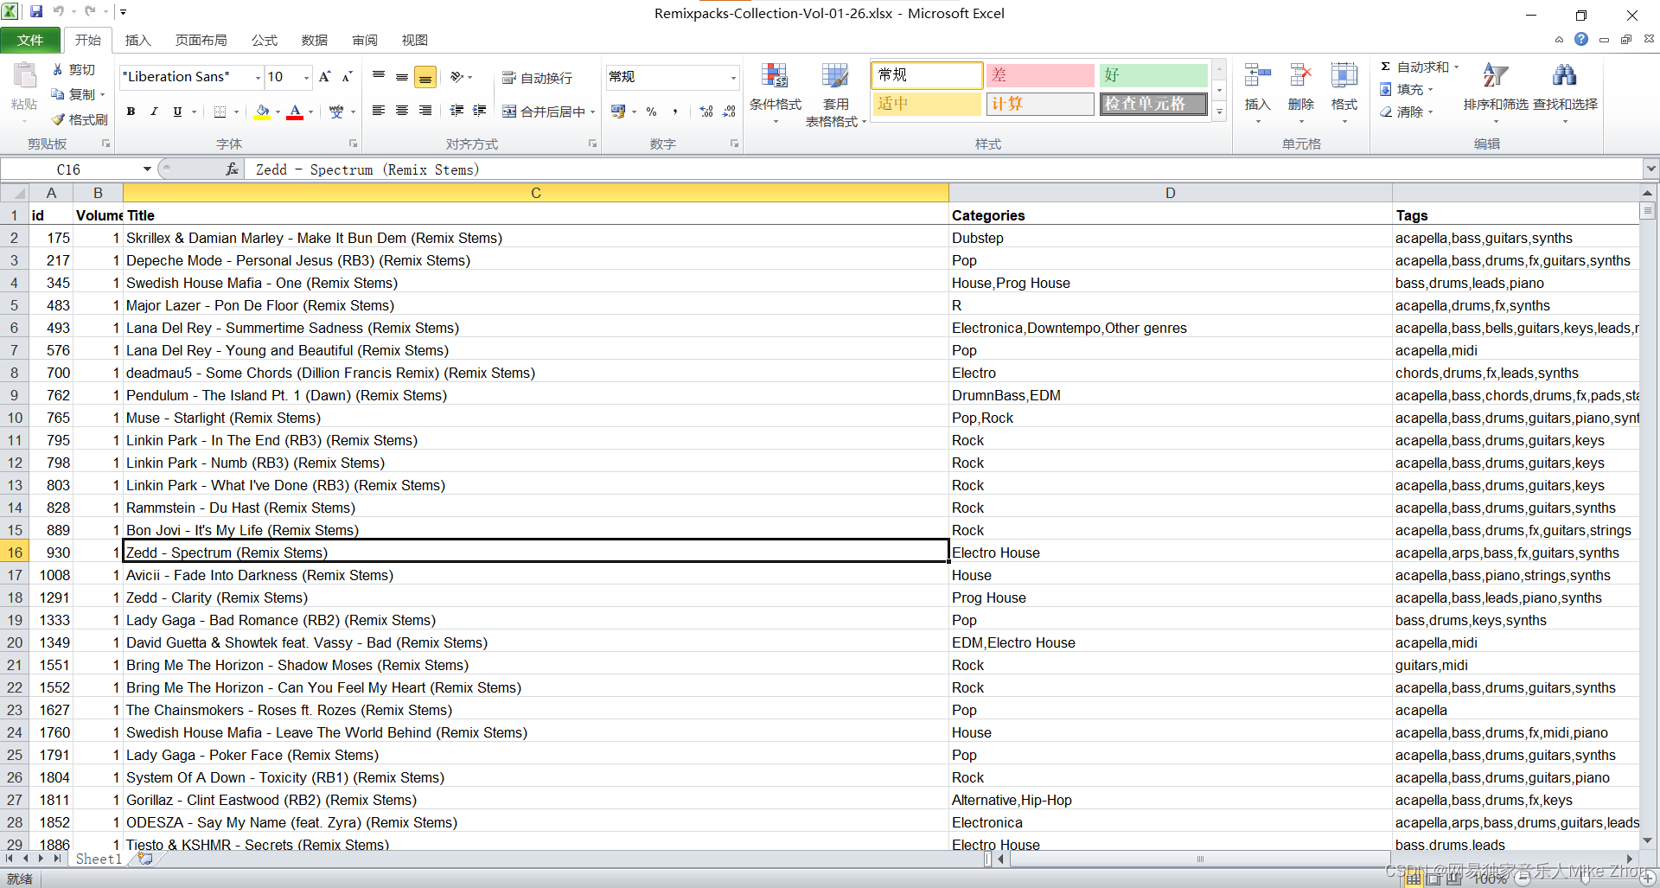Viewport: 1660px width, 888px height.
Task: Toggle middle vertical alignment
Action: tap(402, 77)
